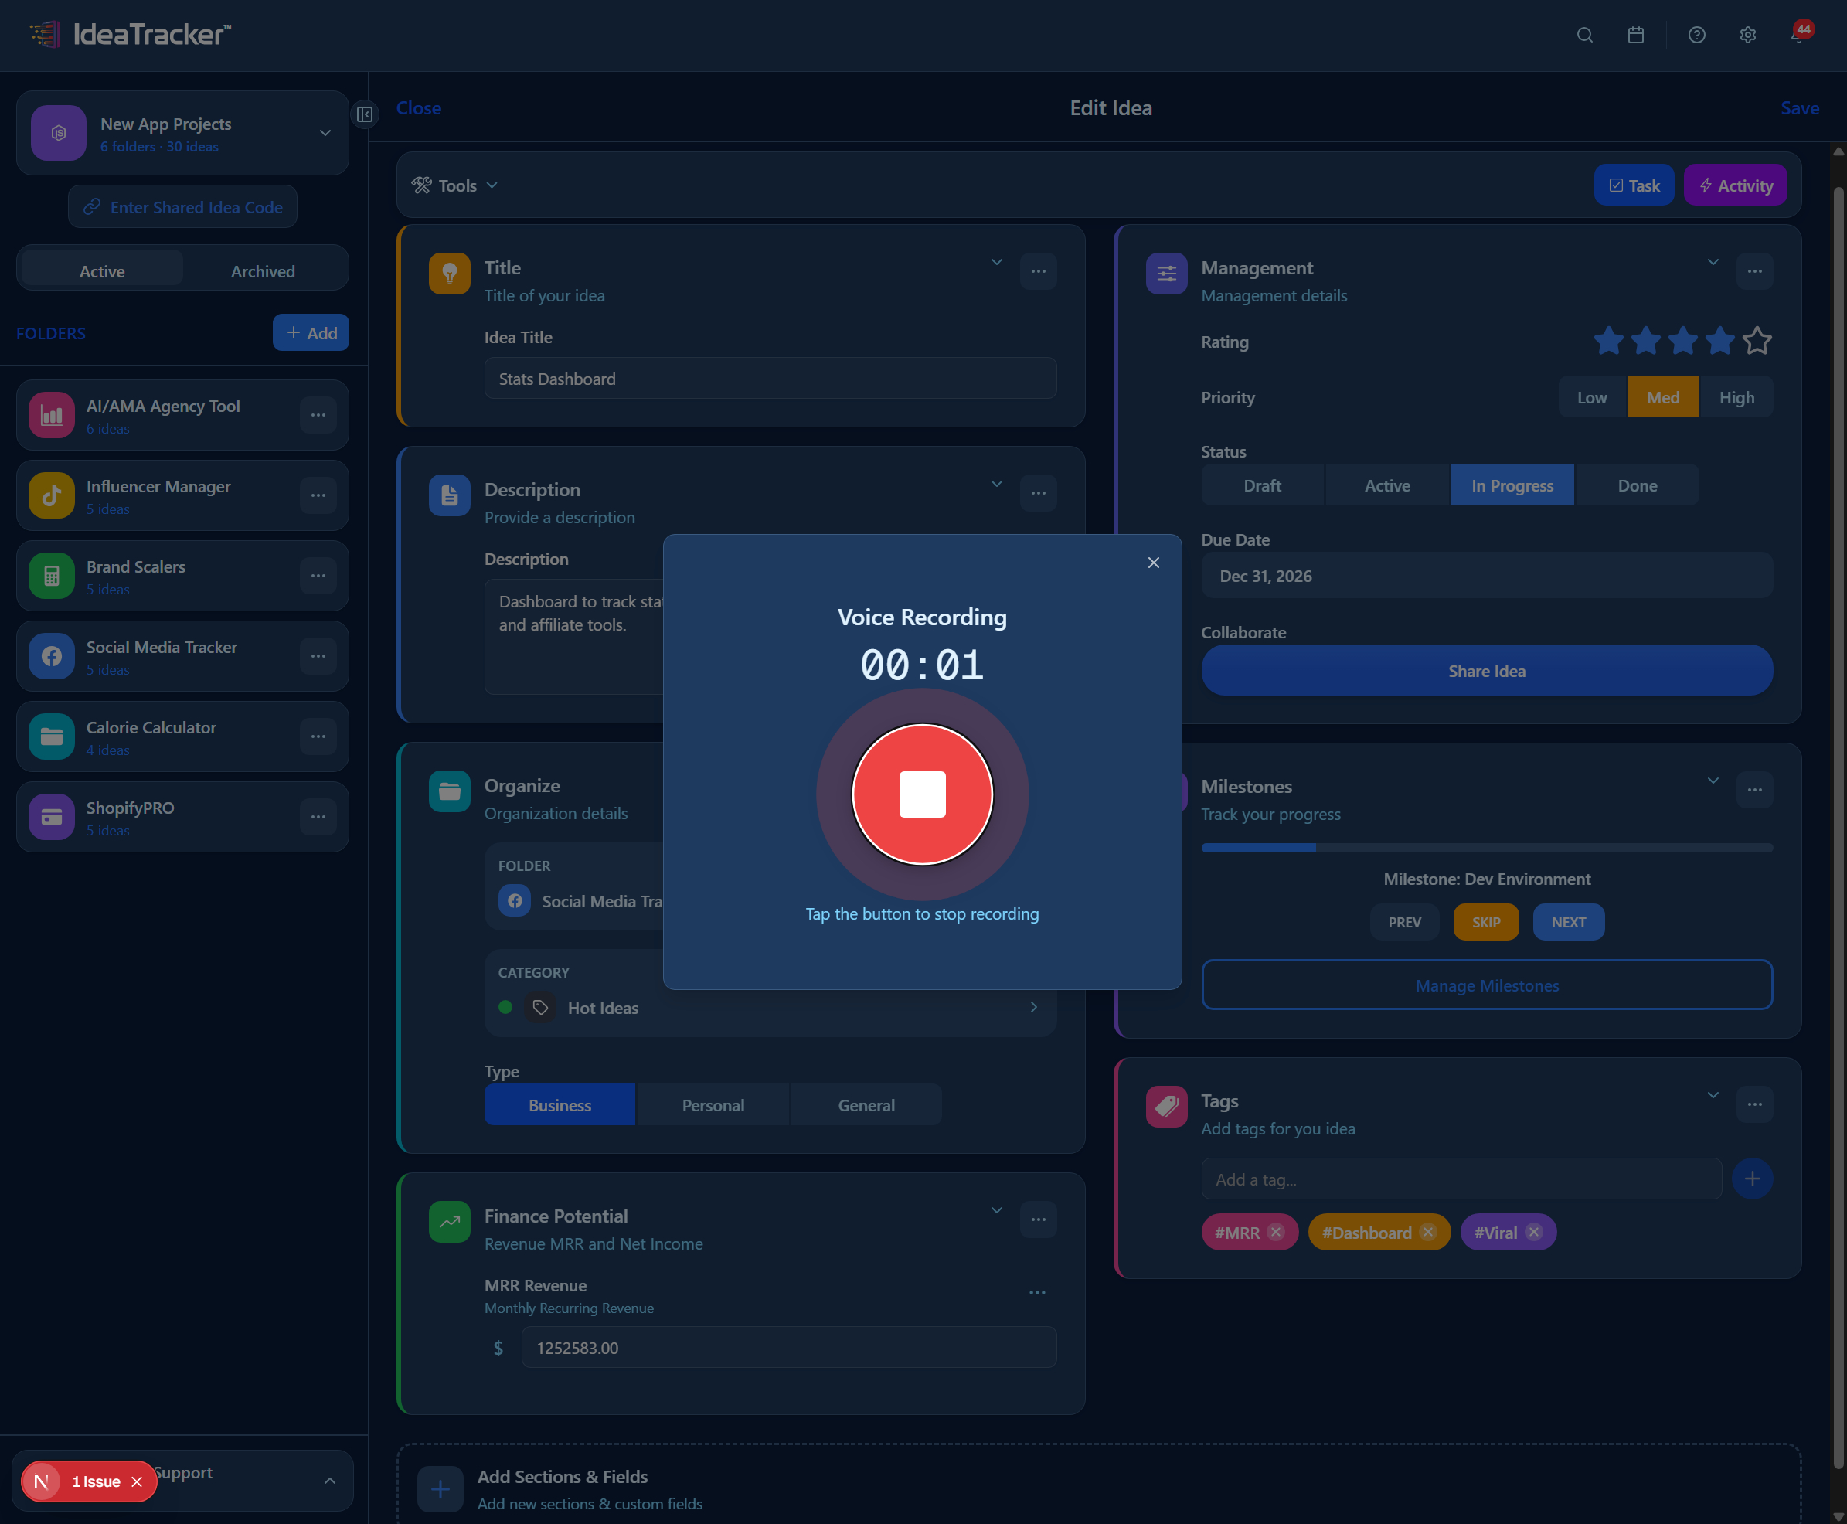This screenshot has height=1524, width=1847.
Task: Remove the #Viral tag
Action: tap(1533, 1232)
